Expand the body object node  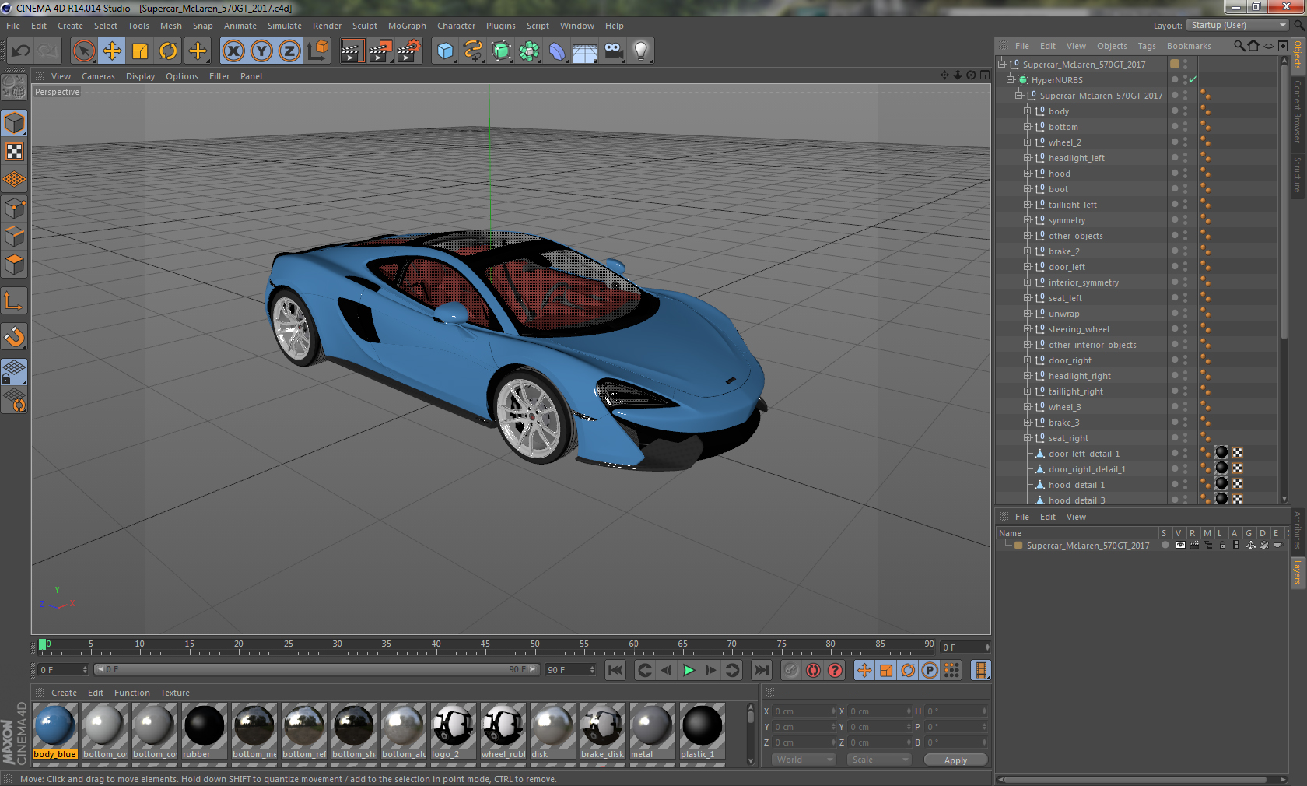(x=1027, y=111)
